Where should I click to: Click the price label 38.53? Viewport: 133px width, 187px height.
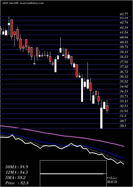124,57
